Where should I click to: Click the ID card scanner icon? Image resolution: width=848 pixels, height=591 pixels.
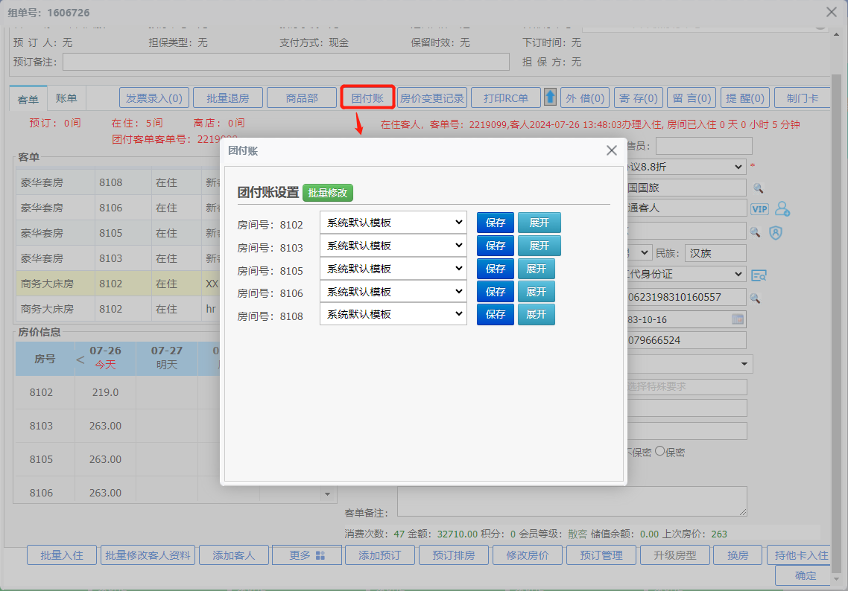pos(759,275)
